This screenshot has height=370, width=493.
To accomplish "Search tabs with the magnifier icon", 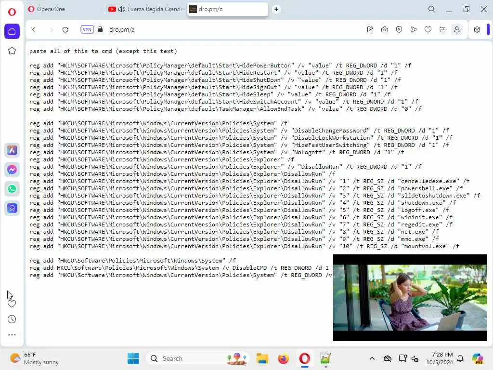I will [x=432, y=9].
